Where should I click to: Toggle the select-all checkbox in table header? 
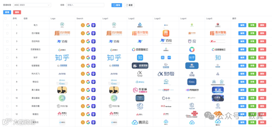coord(6,18)
